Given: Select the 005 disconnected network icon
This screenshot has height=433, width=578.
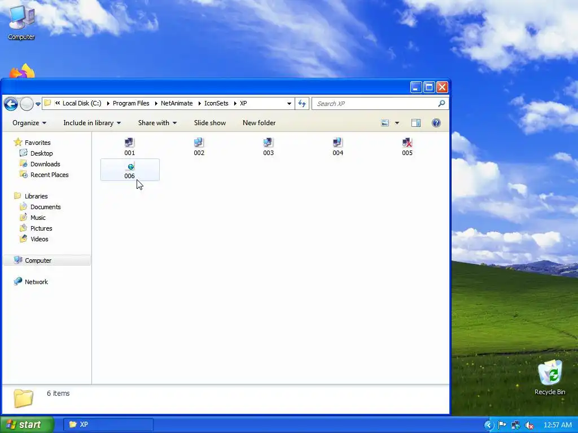Looking at the screenshot, I should tap(407, 147).
